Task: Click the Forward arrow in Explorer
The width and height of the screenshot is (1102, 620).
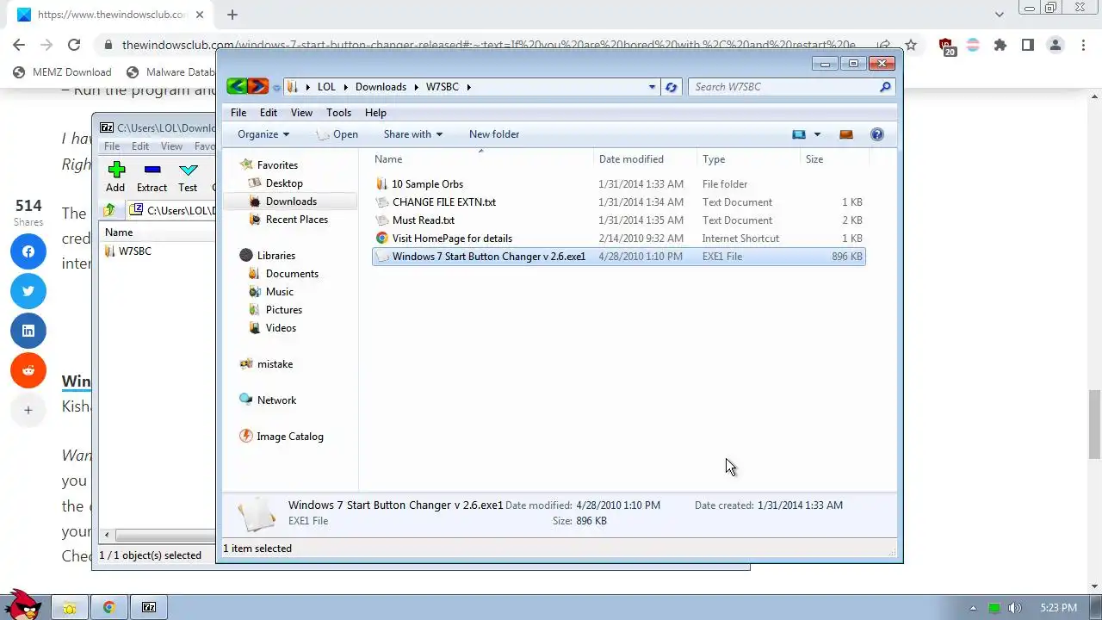Action: tap(257, 86)
